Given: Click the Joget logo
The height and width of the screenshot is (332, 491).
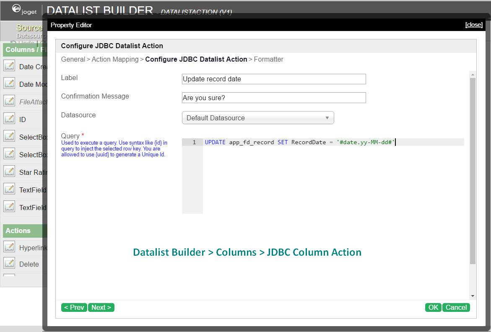Looking at the screenshot, I should pos(24,10).
